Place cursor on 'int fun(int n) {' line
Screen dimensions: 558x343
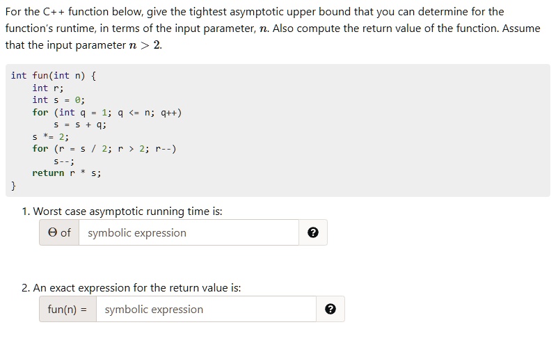(x=54, y=76)
